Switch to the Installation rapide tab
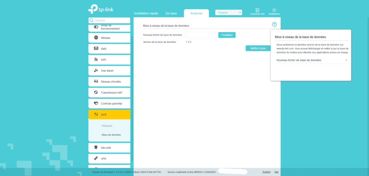This screenshot has height=176, width=369. pyautogui.click(x=146, y=13)
